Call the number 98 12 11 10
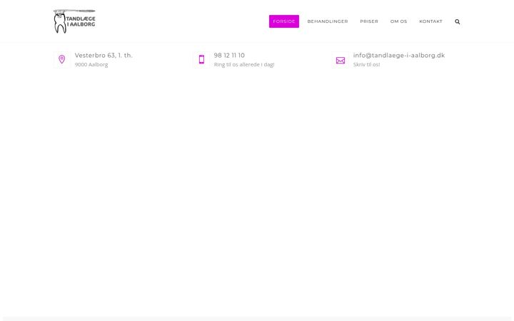Viewport: 514px width, 321px height. pyautogui.click(x=229, y=56)
